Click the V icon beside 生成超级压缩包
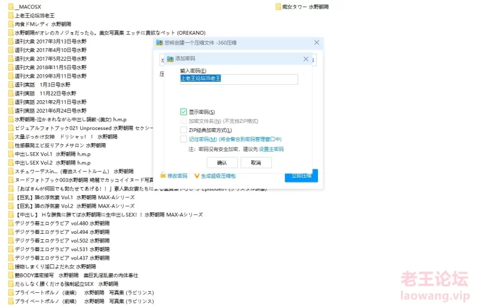 (197, 176)
